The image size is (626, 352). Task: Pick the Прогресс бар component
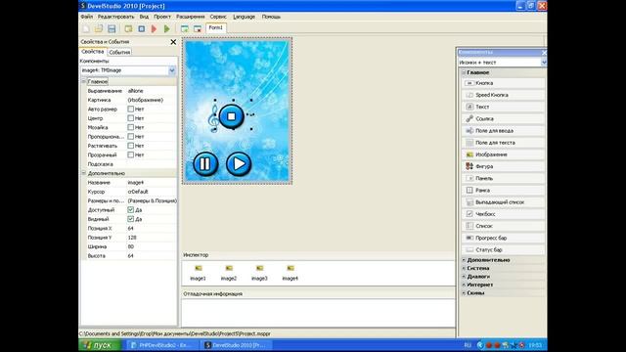click(503, 238)
